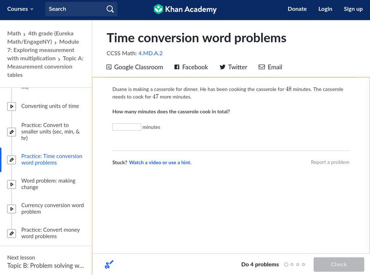The image size is (370, 275).
Task: Click the Sign up nav item
Action: 353,9
